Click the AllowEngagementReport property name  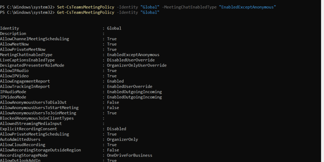pyautogui.click(x=25, y=81)
